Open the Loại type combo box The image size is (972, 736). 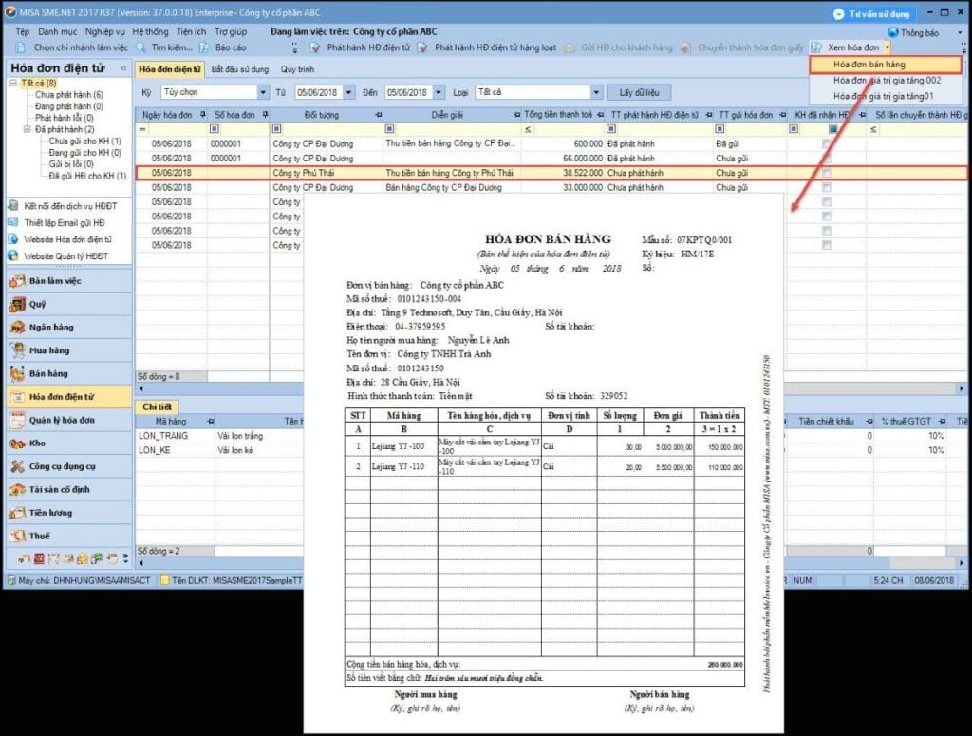pos(538,92)
